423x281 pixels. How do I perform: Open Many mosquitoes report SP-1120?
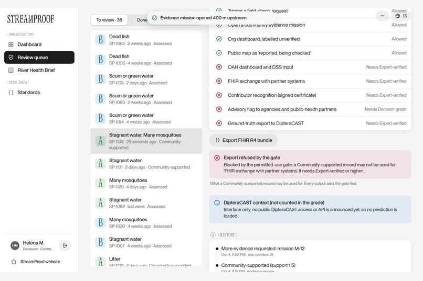coord(146,183)
